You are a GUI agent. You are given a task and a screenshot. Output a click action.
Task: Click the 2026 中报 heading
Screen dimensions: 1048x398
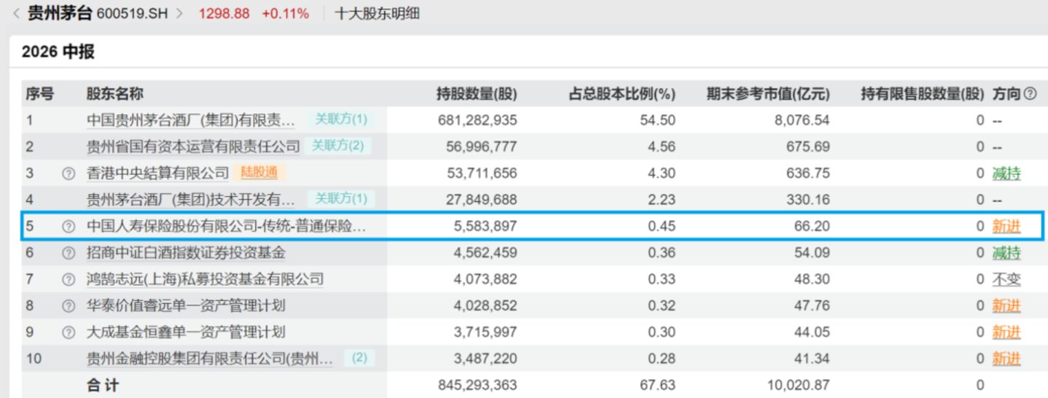click(58, 52)
